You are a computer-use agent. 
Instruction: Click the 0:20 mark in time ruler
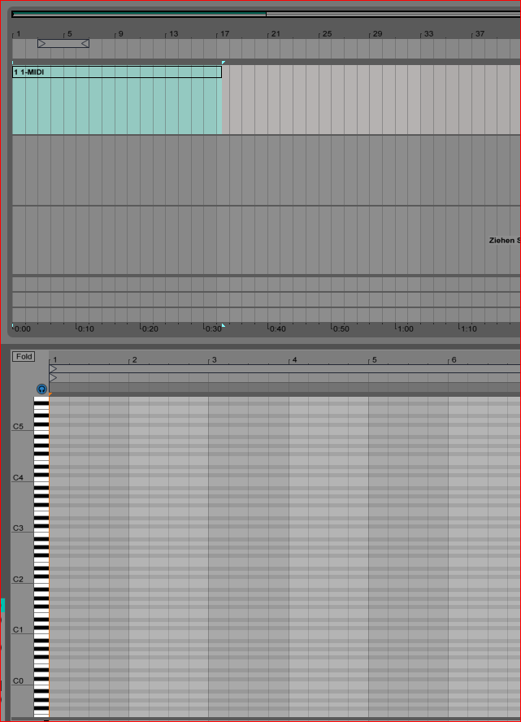click(x=150, y=328)
